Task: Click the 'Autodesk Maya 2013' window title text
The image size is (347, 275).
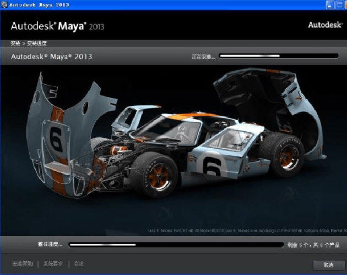Action: (39, 4)
